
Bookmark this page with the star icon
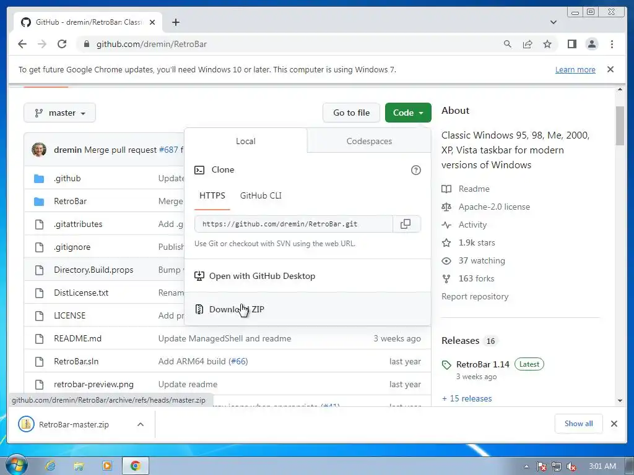547,44
